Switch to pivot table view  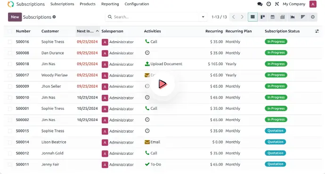(283, 17)
